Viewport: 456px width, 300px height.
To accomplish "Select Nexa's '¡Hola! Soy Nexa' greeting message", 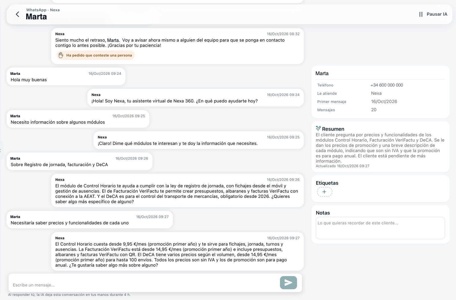I will pos(196,98).
